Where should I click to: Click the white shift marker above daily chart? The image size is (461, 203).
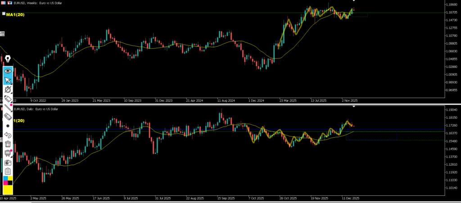pos(353,107)
